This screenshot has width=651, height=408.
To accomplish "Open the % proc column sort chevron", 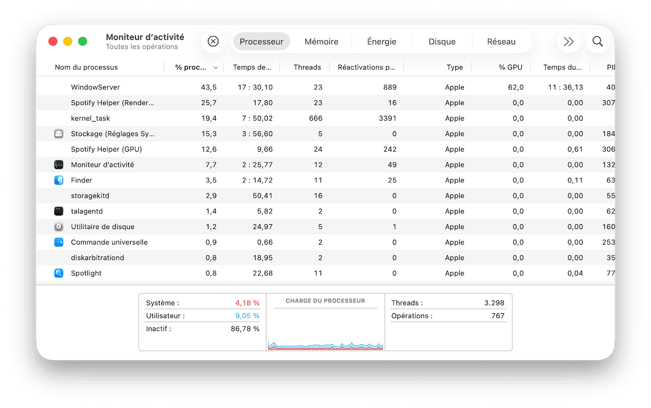I will (x=216, y=68).
